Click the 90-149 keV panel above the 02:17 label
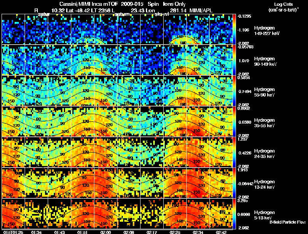Viewport: 308px width, 234px height. click(x=152, y=60)
